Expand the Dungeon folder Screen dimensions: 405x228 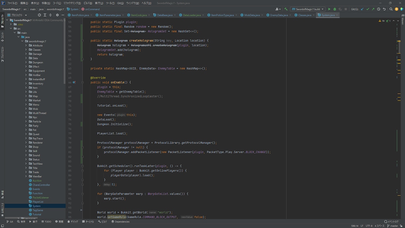tap(26, 62)
